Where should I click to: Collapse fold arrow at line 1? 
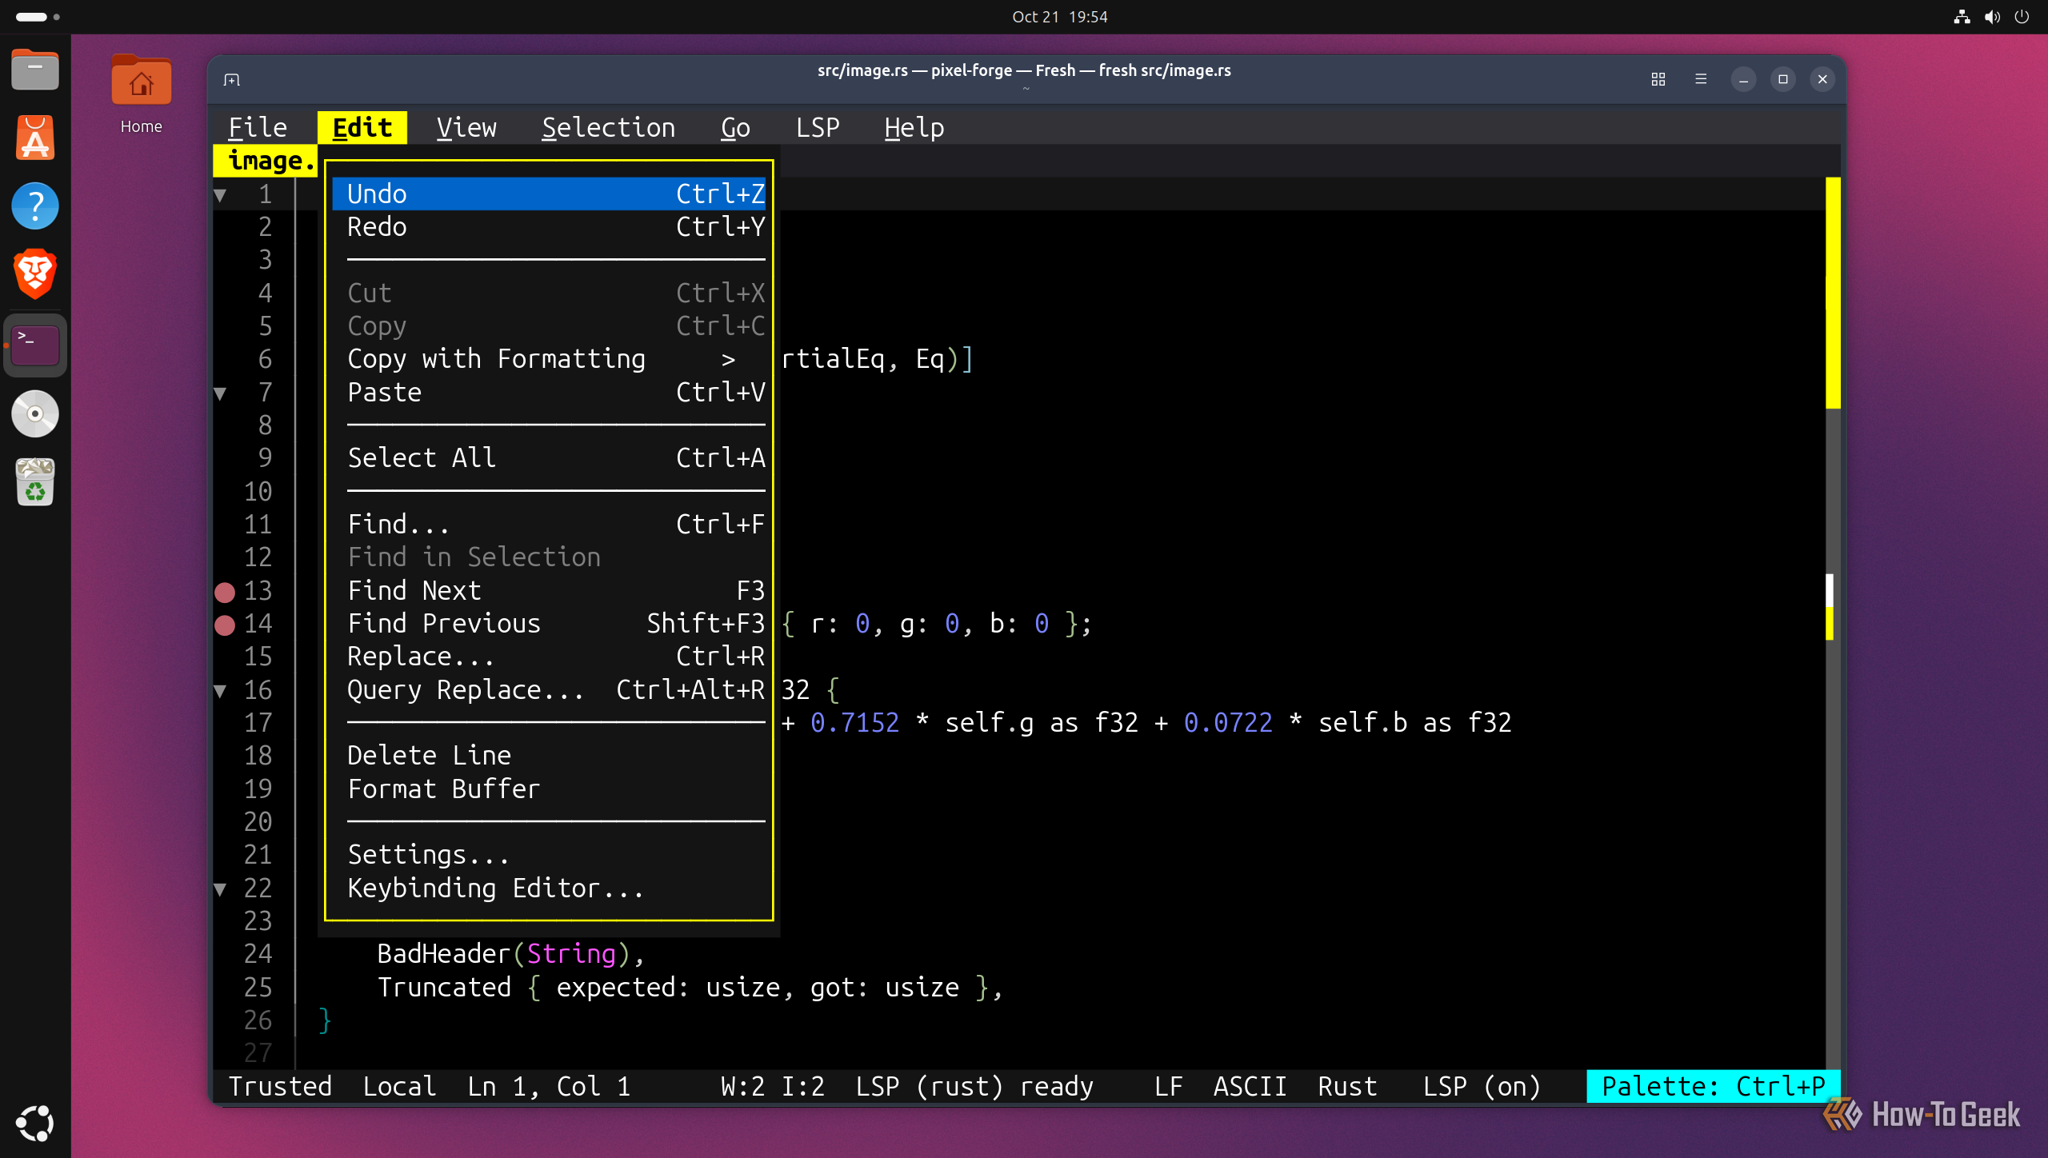[221, 195]
